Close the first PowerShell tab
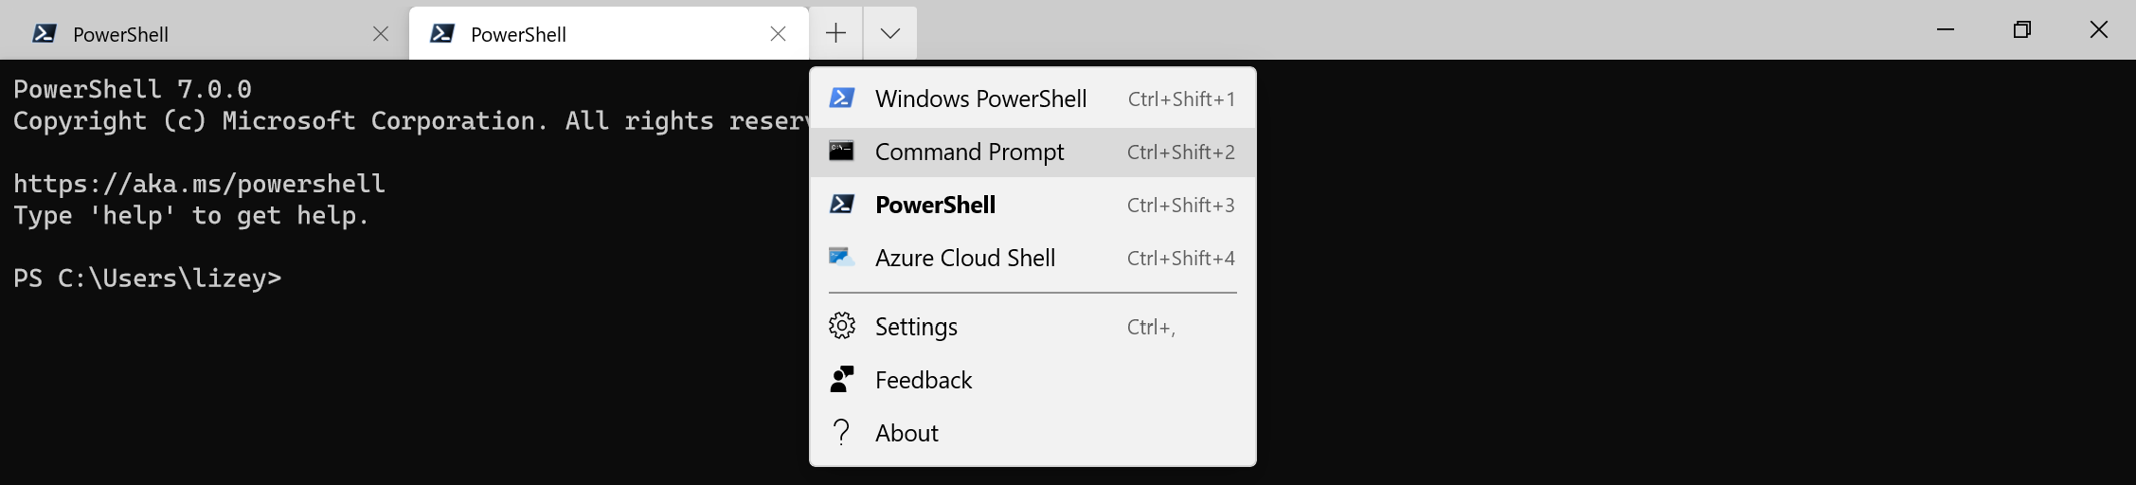This screenshot has height=485, width=2136. 381,34
